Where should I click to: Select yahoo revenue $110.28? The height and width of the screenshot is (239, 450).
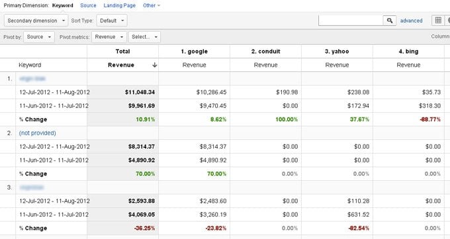pos(358,201)
